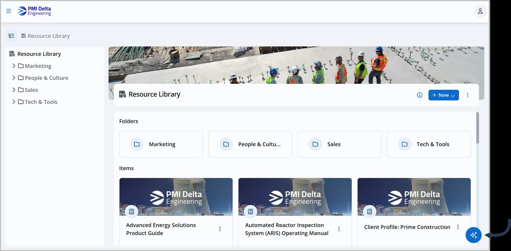Click the PMI Delta Engineering logo

(x=34, y=11)
